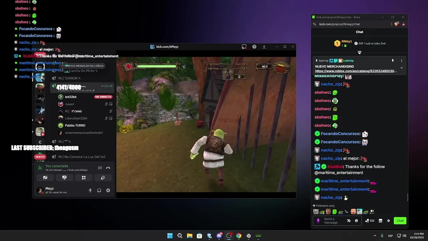Select user Pablito TURRO in voice channel
This screenshot has width=428, height=241.
point(75,126)
